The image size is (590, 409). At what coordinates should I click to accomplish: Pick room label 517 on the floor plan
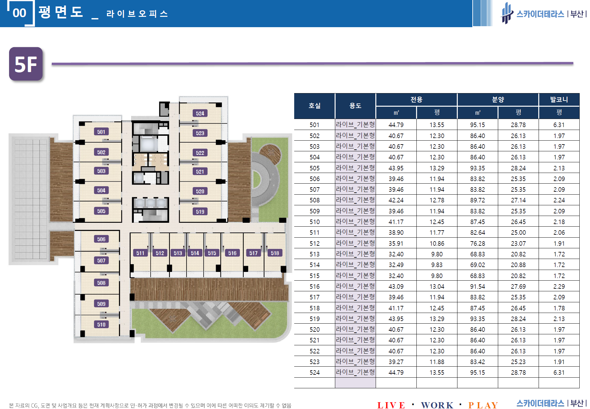tap(253, 253)
